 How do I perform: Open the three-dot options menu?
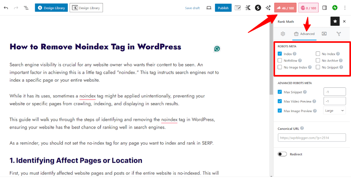344,8
